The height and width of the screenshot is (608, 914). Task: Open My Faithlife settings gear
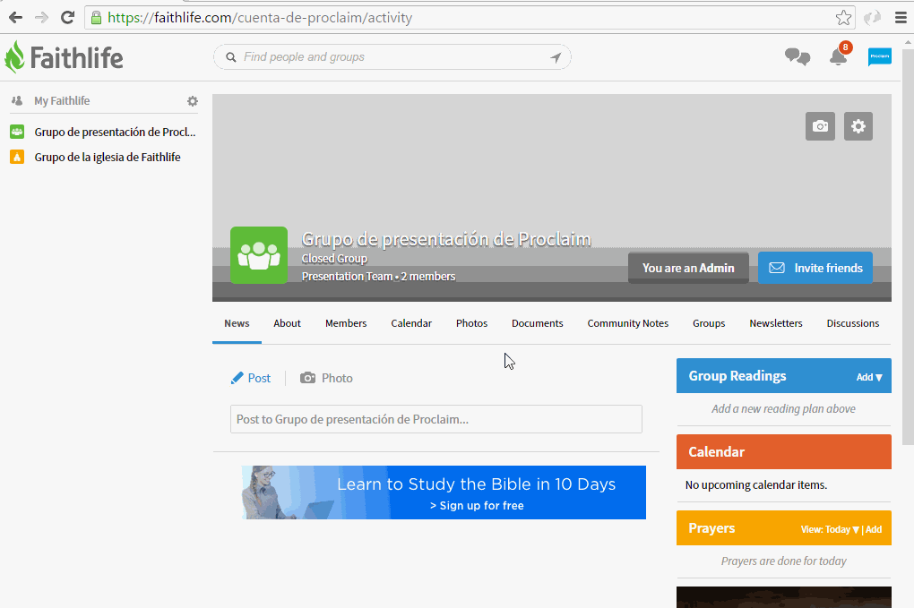pyautogui.click(x=193, y=101)
